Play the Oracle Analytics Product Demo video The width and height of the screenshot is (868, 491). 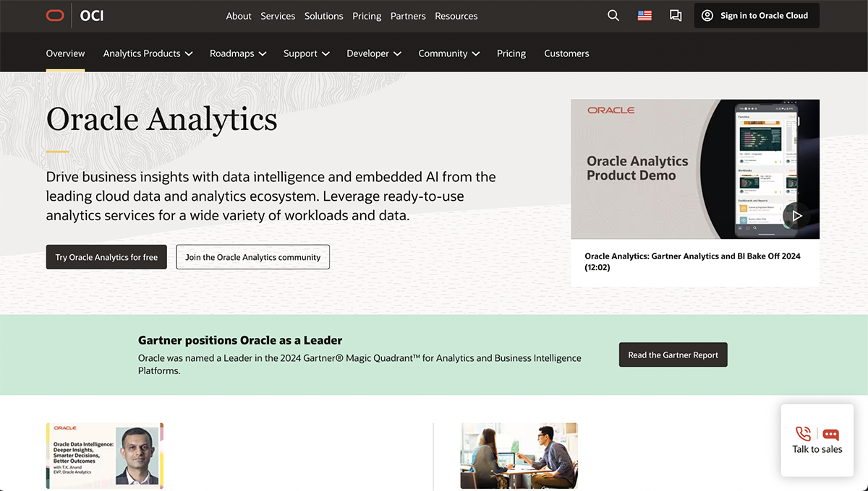pos(796,215)
